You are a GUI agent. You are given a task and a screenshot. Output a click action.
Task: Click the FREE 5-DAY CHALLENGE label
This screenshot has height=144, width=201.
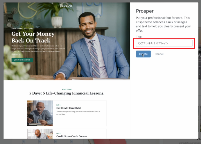coord(23,28)
